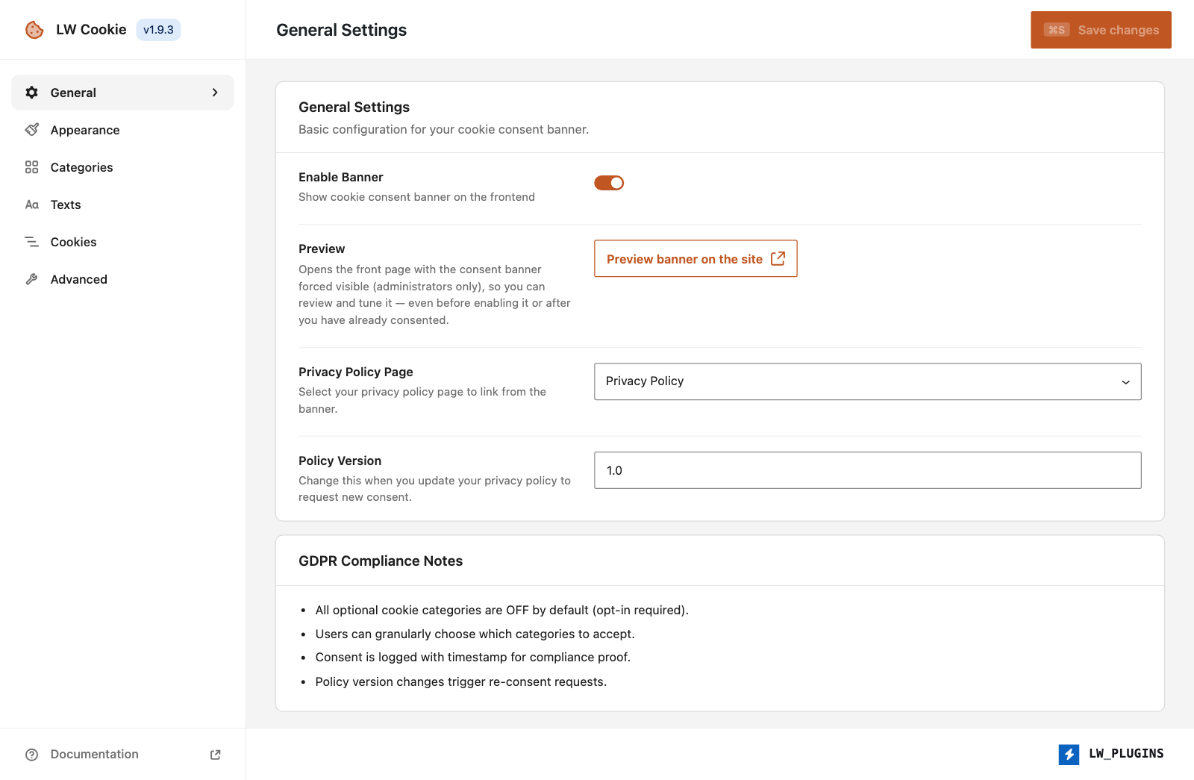The height and width of the screenshot is (780, 1194).
Task: Click the Policy Version input field
Action: coord(868,470)
